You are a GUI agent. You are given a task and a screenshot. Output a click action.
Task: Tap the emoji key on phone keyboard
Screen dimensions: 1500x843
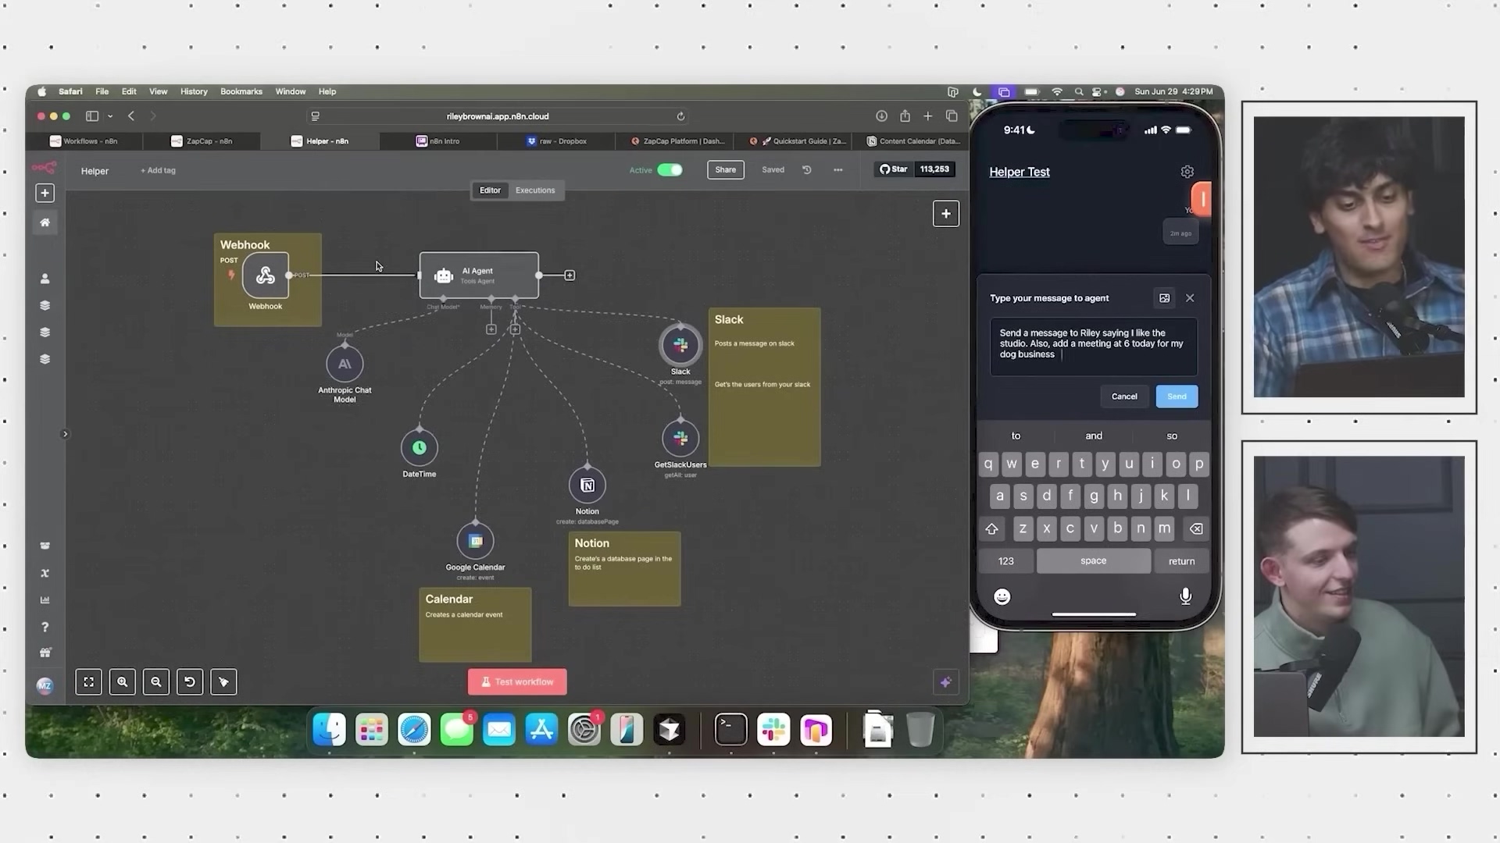coord(1002,597)
